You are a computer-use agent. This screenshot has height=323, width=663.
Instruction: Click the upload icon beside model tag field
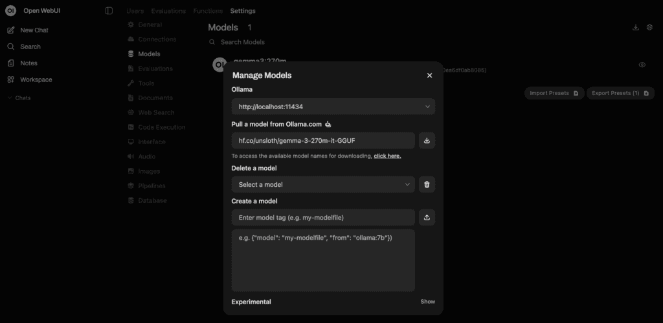pyautogui.click(x=427, y=217)
